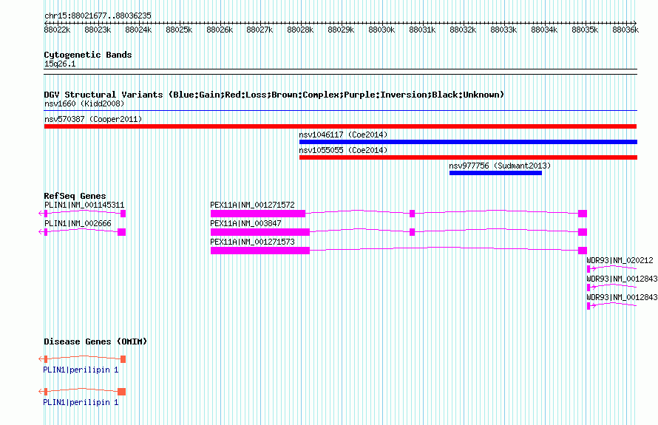658x425 pixels.
Task: Click the right exon of the second OMIM PLIN1 gene
Action: 122,392
